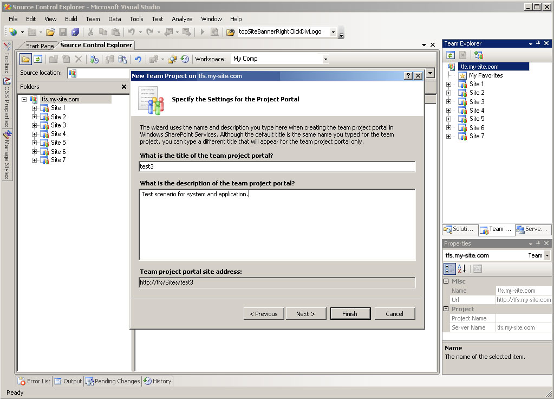
Task: Expand Site 7 in Folders tree
Action: pyautogui.click(x=34, y=160)
